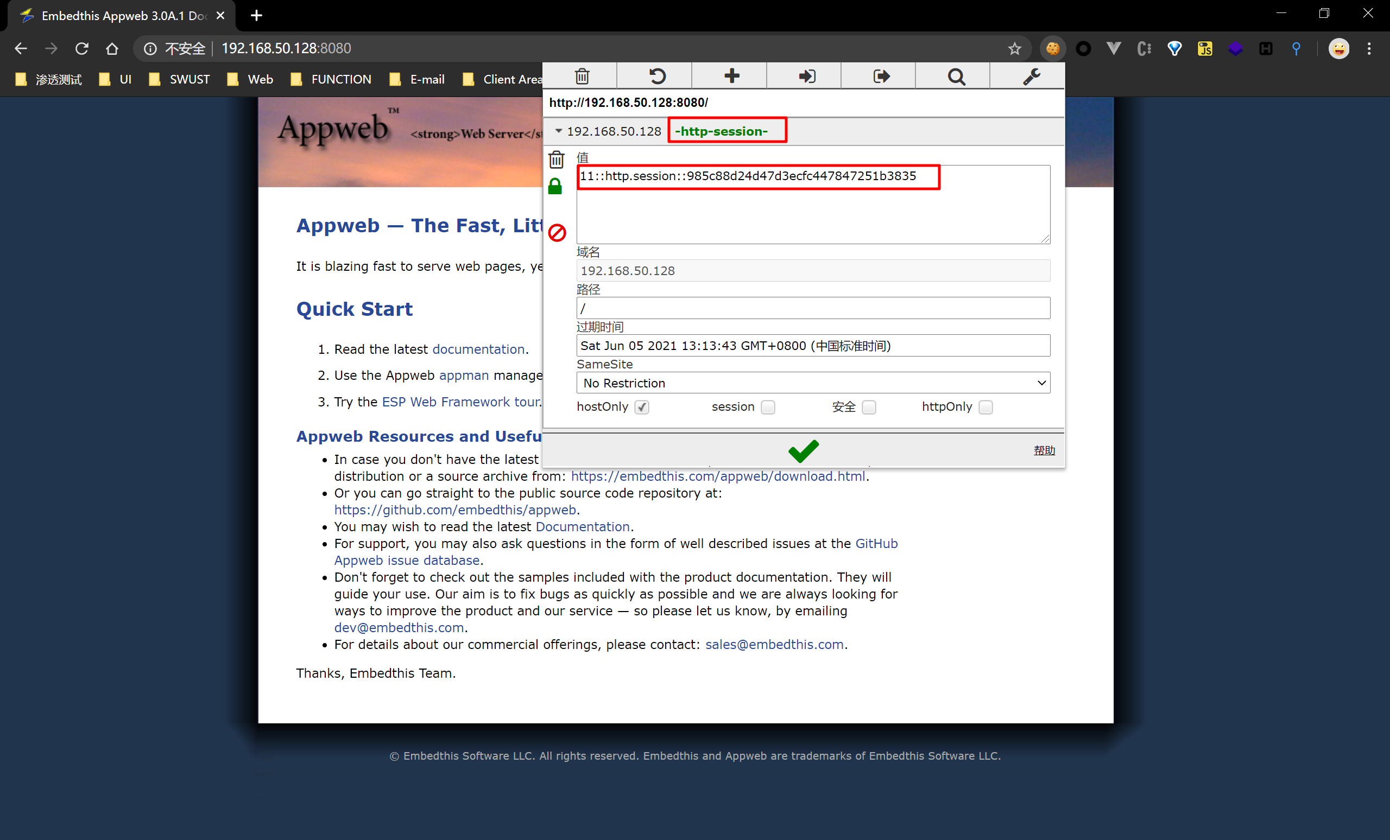
Task: Click delete all cookies trash icon in toolbar
Action: tap(582, 76)
